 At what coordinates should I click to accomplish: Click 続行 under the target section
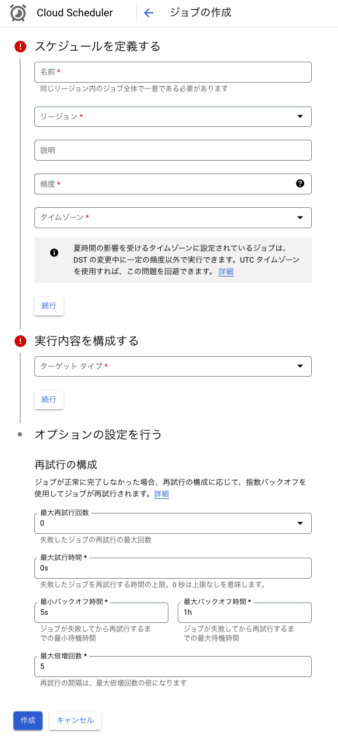point(48,399)
